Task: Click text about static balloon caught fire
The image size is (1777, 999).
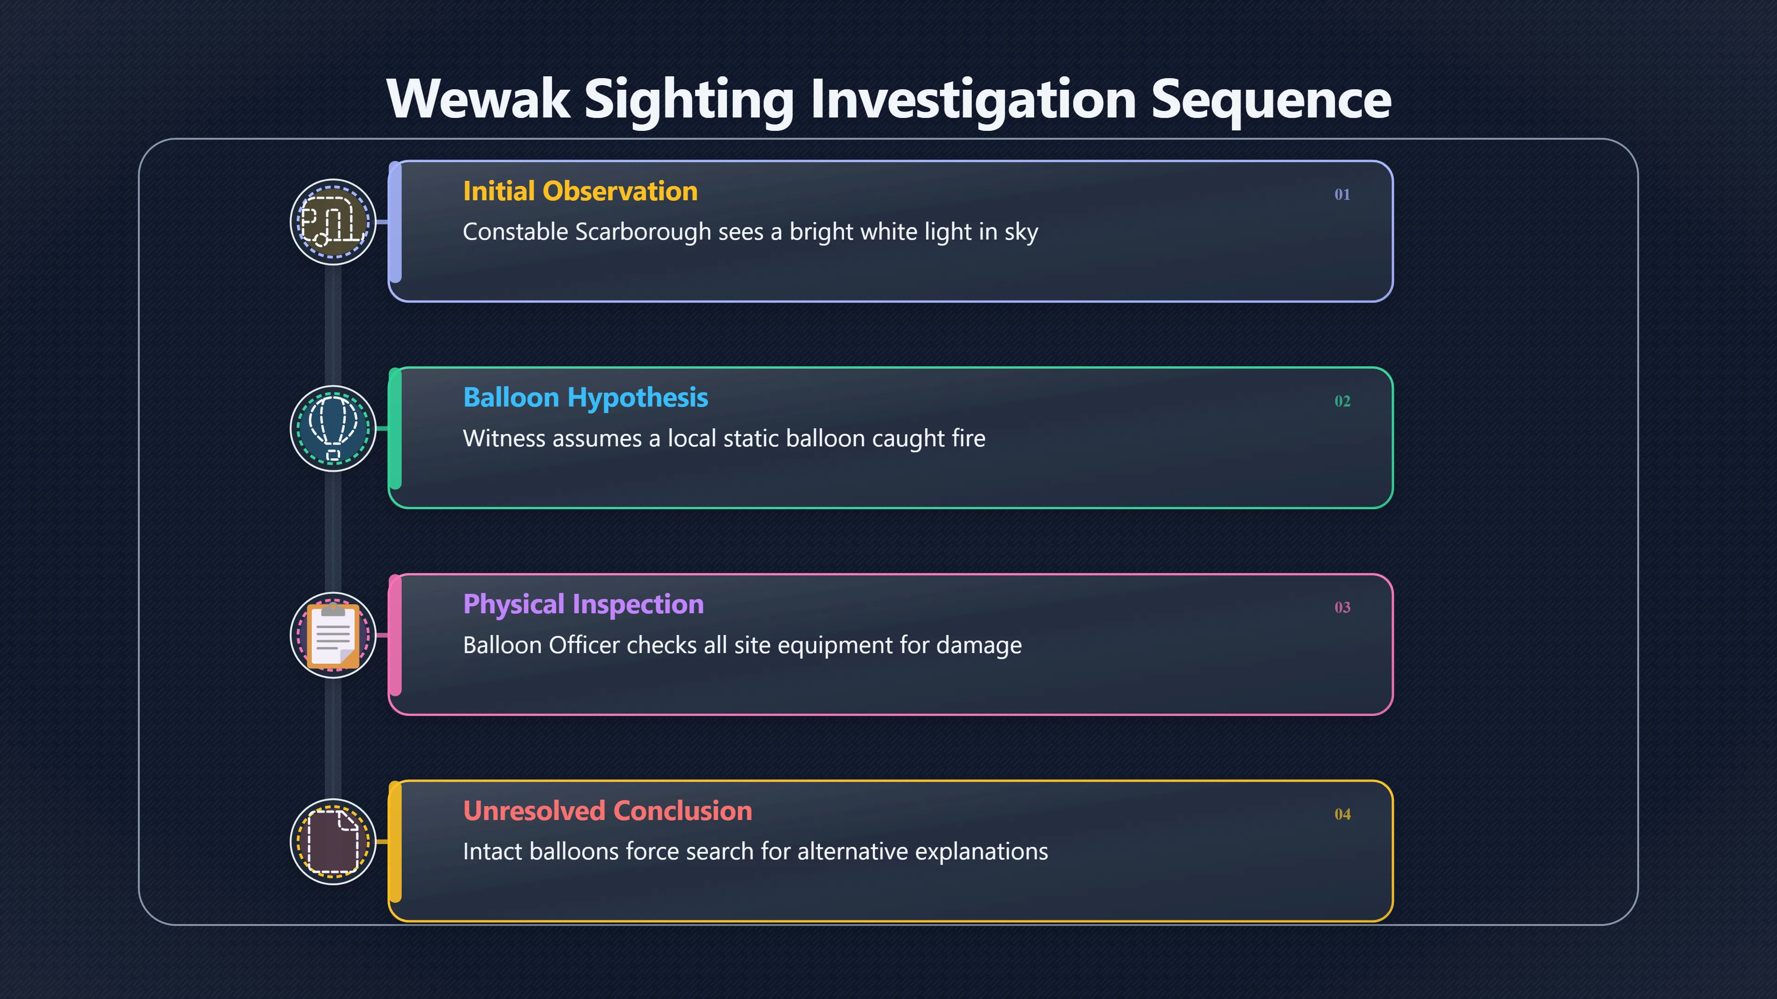Action: tap(724, 438)
